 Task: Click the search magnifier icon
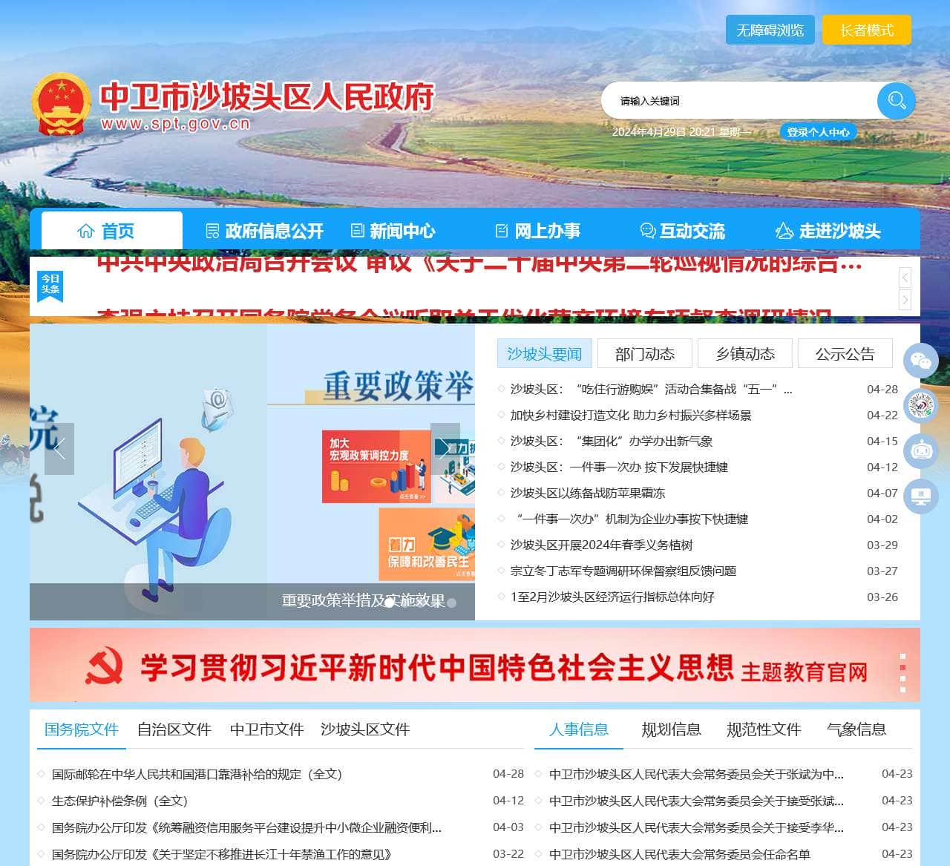pyautogui.click(x=896, y=101)
